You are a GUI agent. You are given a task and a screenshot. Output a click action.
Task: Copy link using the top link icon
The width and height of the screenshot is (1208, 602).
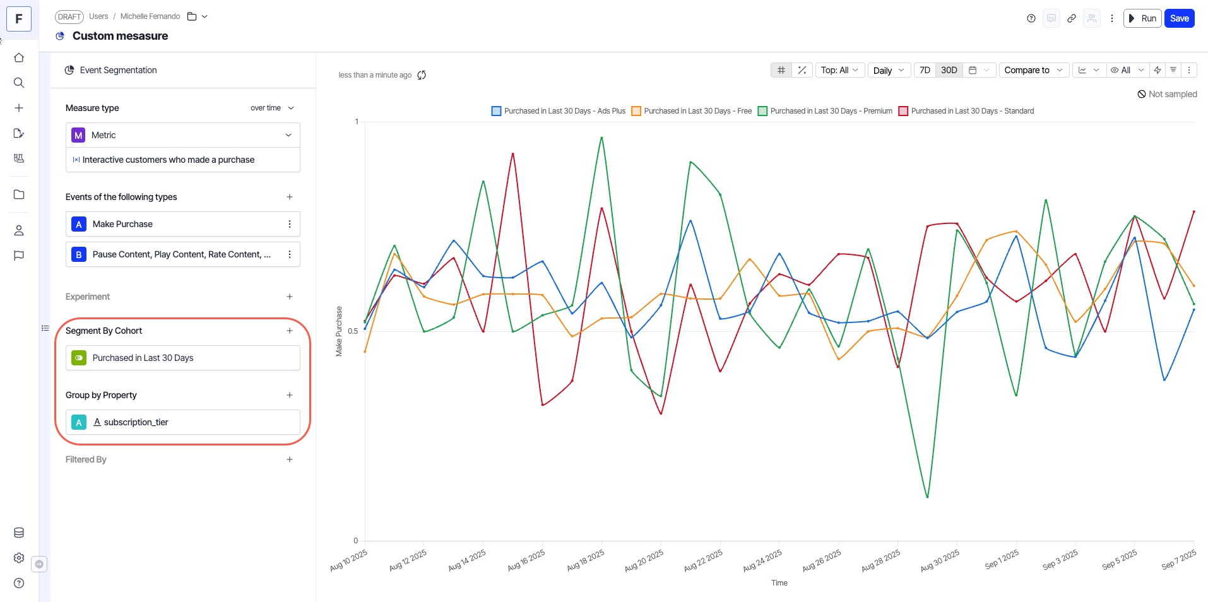[x=1072, y=18]
